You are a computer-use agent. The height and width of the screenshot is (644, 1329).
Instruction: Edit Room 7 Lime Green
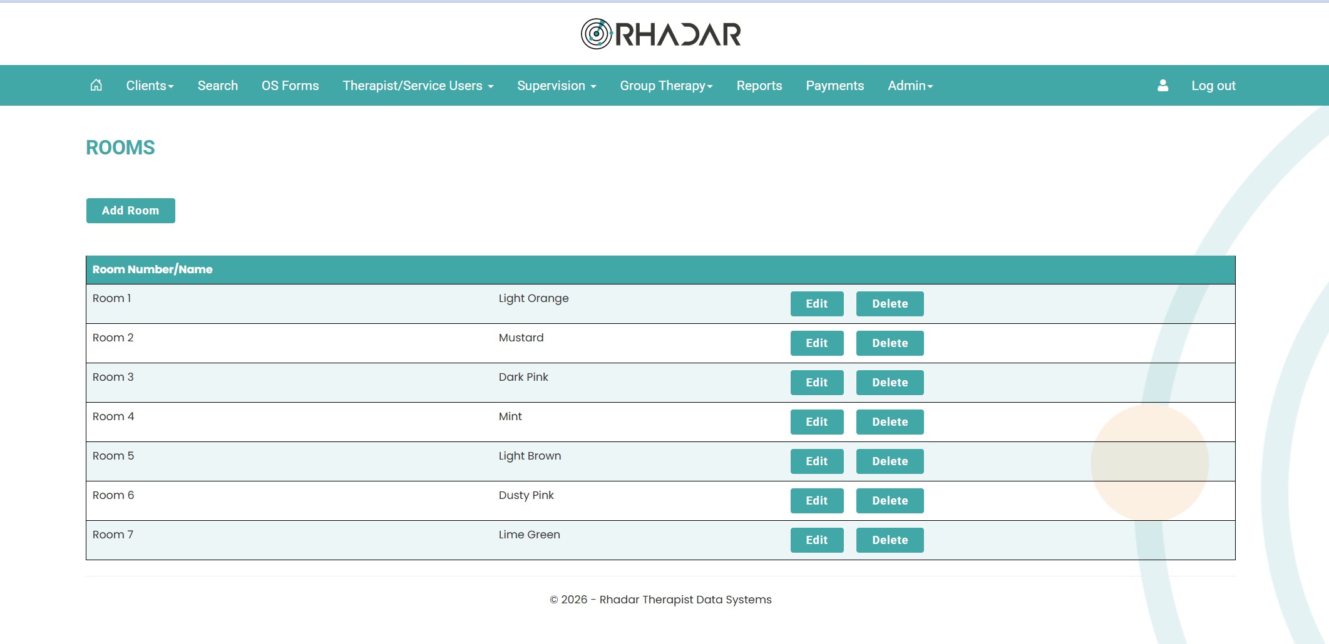click(817, 540)
